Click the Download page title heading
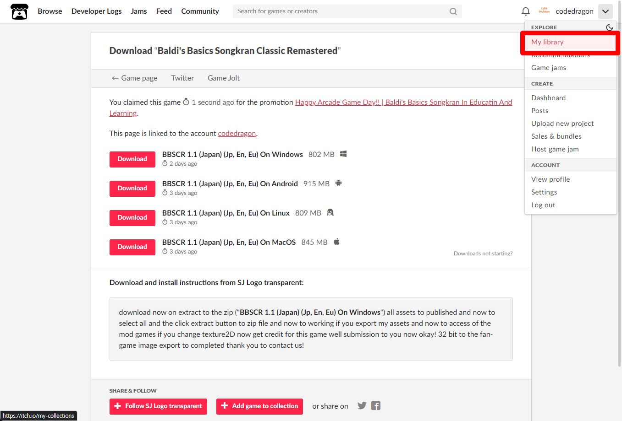The width and height of the screenshot is (622, 421). click(225, 51)
